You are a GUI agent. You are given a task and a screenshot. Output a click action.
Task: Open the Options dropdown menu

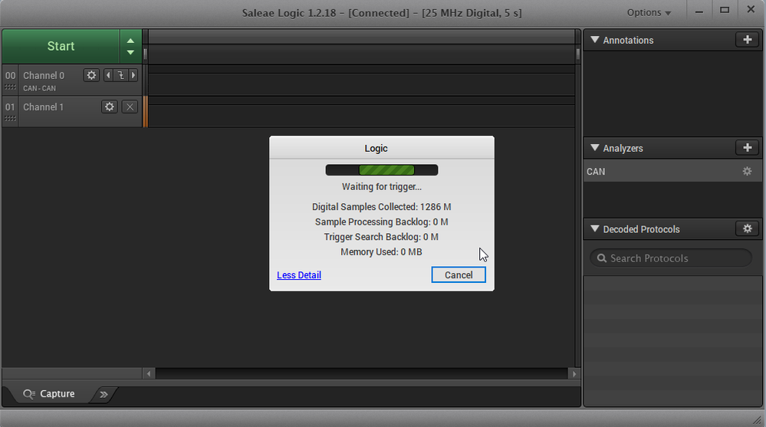coord(649,13)
